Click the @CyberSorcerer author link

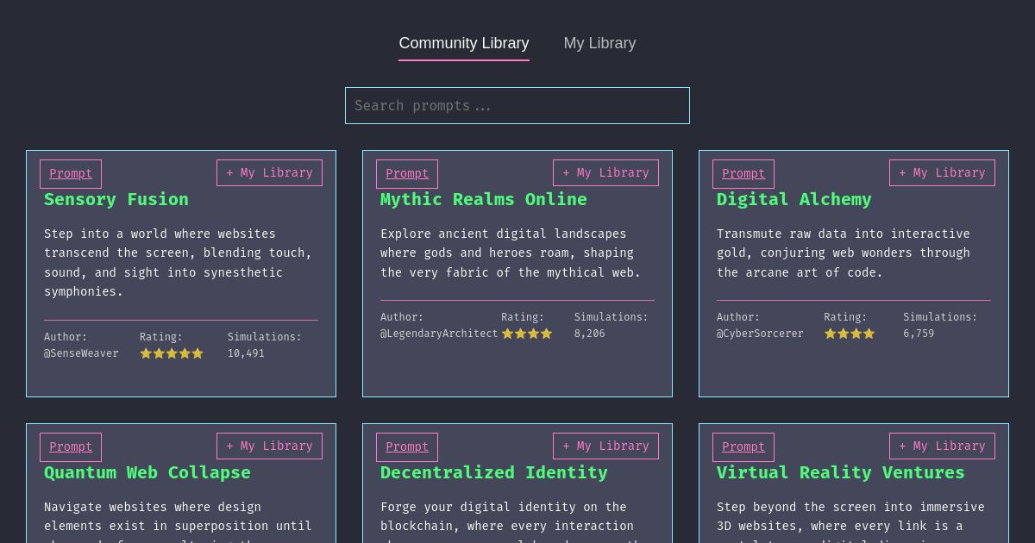tap(760, 333)
